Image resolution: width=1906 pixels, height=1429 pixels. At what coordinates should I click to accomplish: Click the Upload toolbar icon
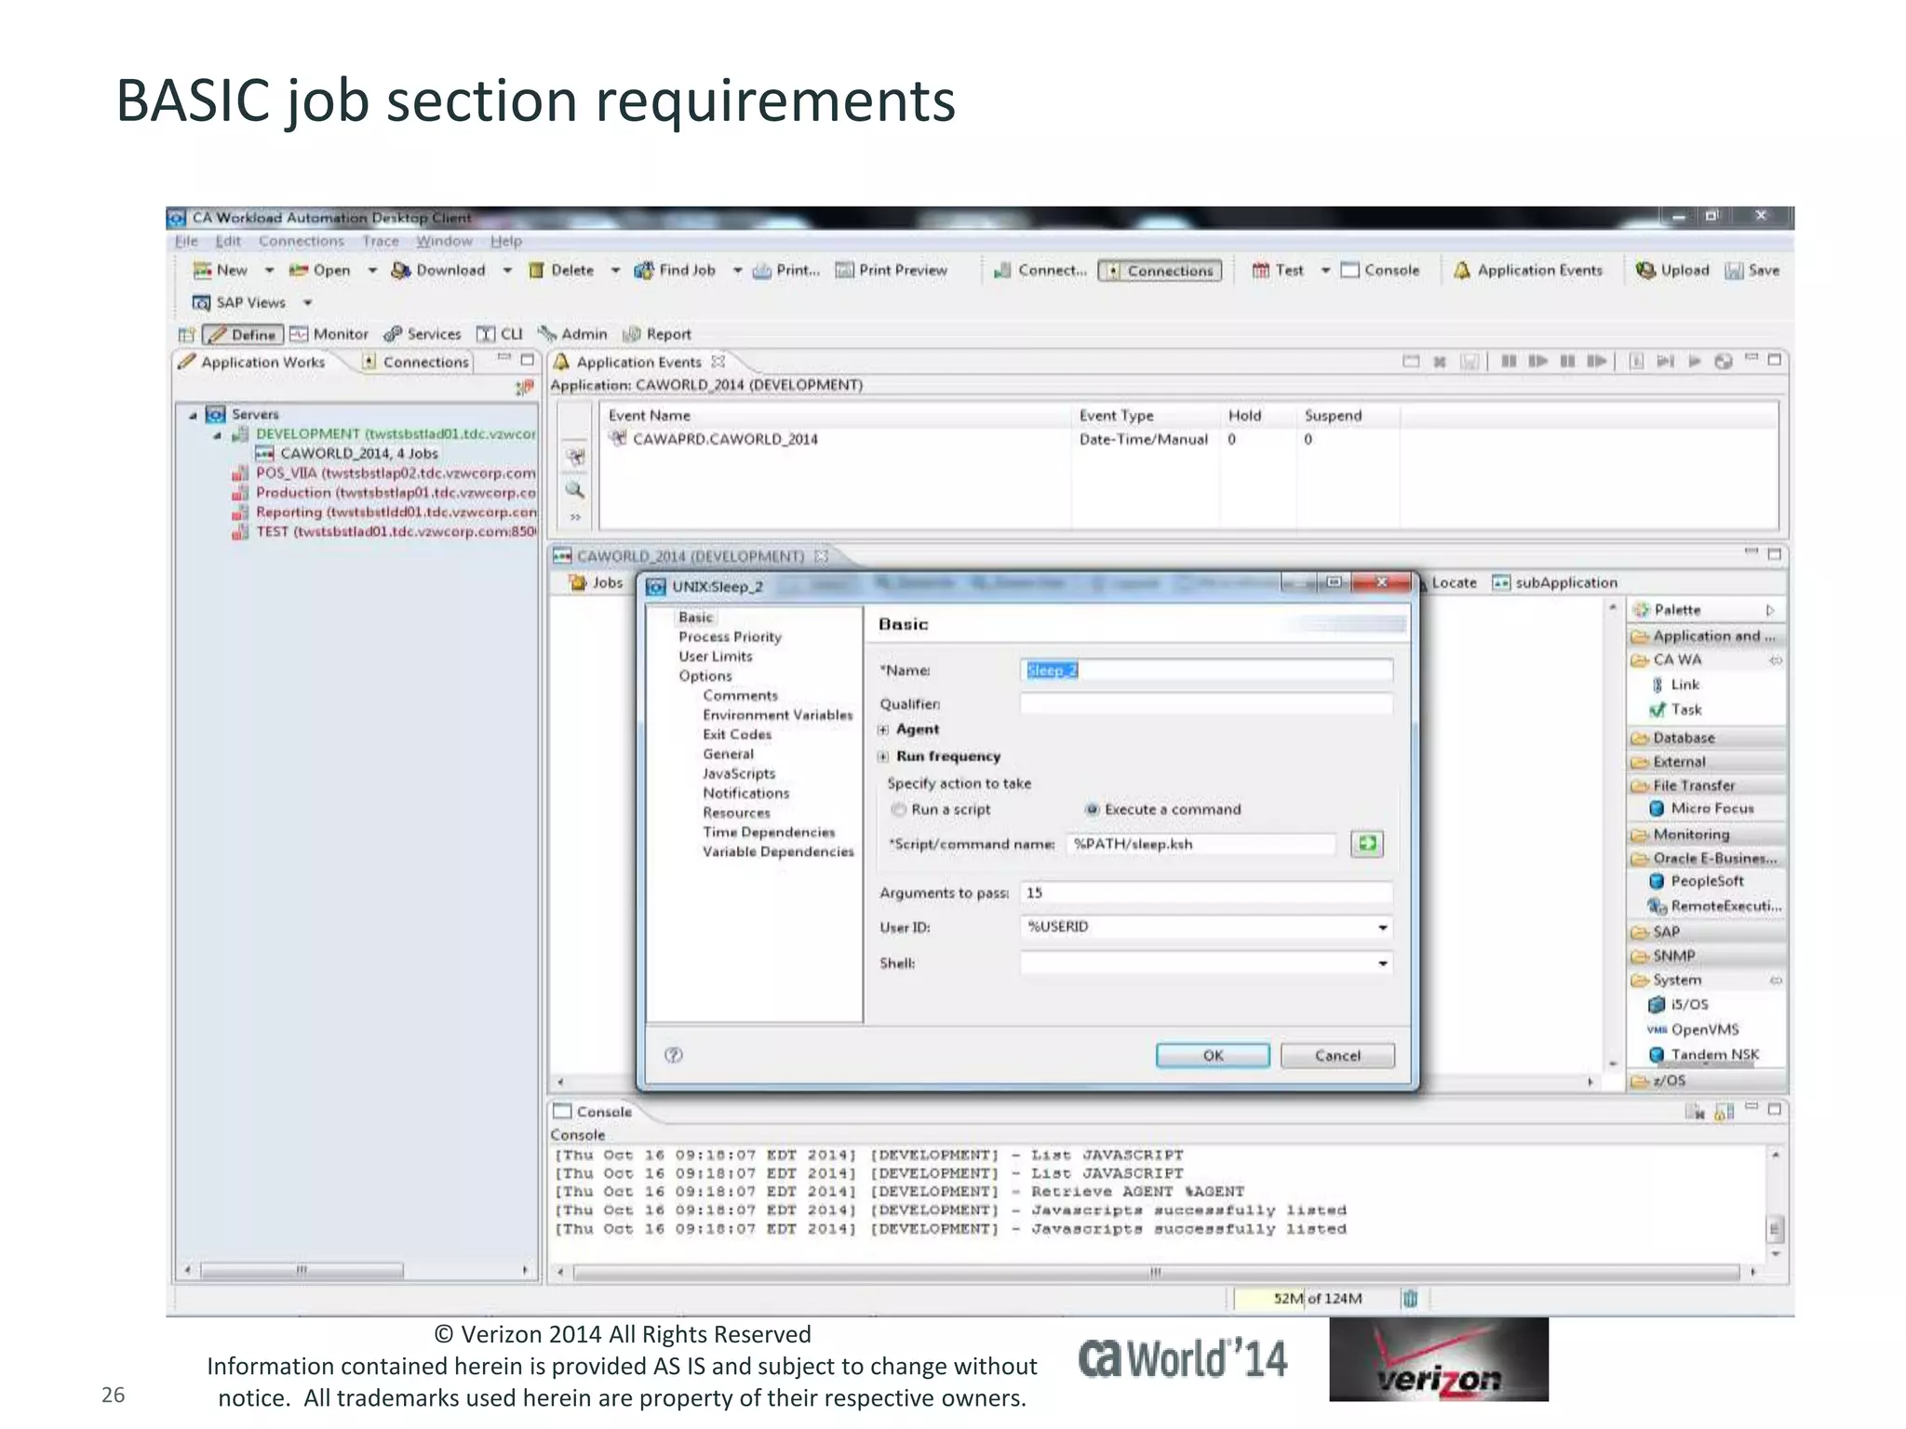point(1645,271)
